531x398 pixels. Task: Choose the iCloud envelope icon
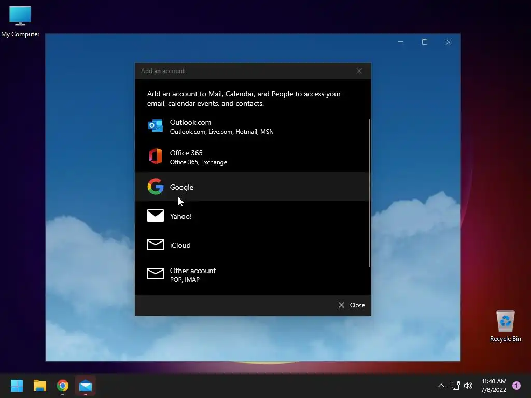click(156, 245)
